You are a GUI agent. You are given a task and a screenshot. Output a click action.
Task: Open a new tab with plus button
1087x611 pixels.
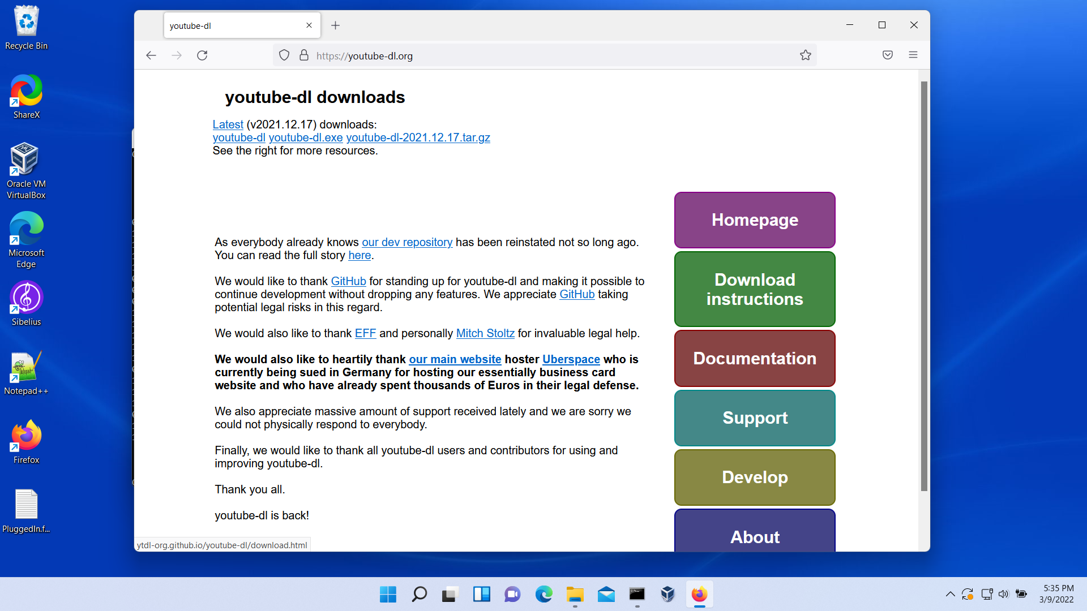[335, 25]
